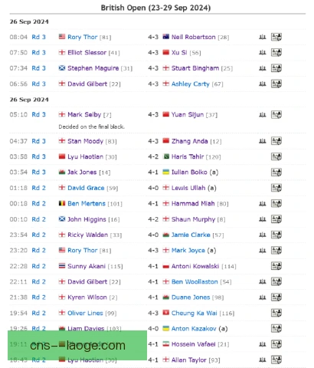Open match details icon in Mark Selby row
Screen dimensions: 314x368
coord(276,115)
